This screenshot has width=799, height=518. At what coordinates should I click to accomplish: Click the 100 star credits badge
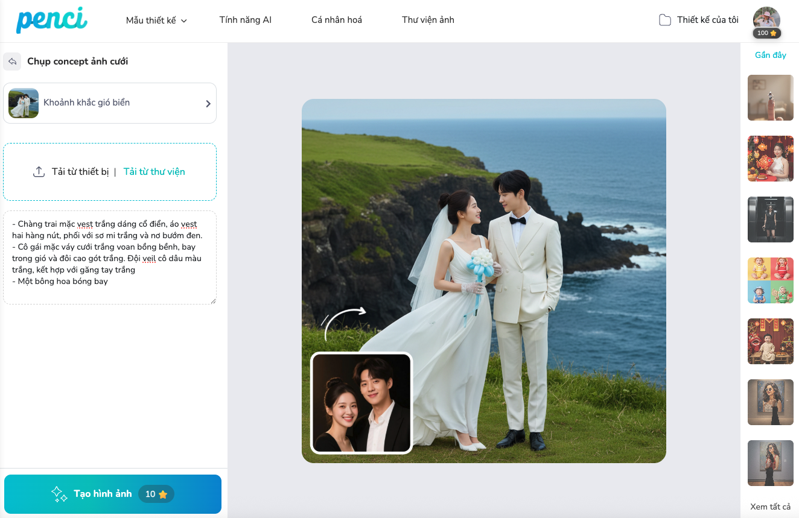pos(766,33)
